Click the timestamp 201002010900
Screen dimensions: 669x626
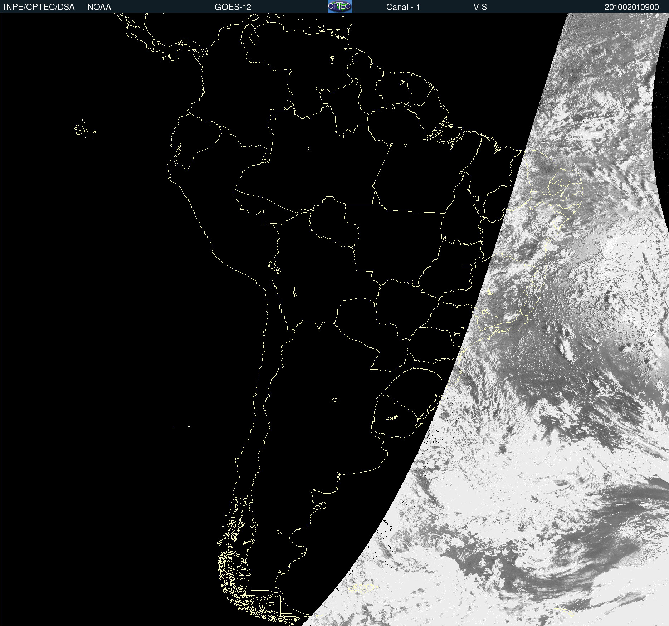[632, 7]
